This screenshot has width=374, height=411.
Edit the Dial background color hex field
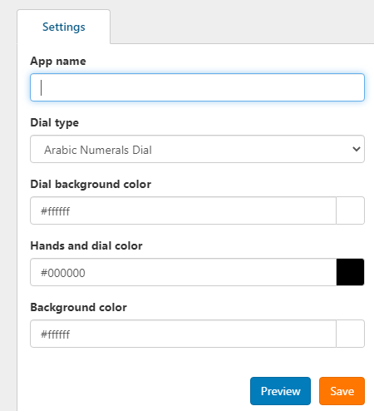[x=183, y=210]
